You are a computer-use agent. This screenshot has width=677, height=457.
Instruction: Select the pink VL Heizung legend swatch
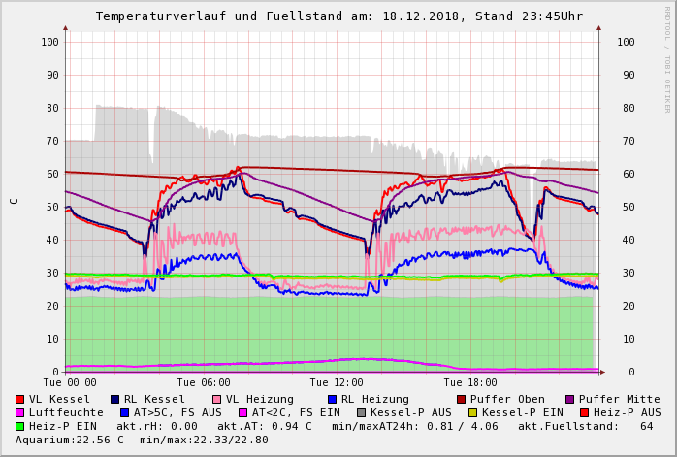click(x=216, y=399)
